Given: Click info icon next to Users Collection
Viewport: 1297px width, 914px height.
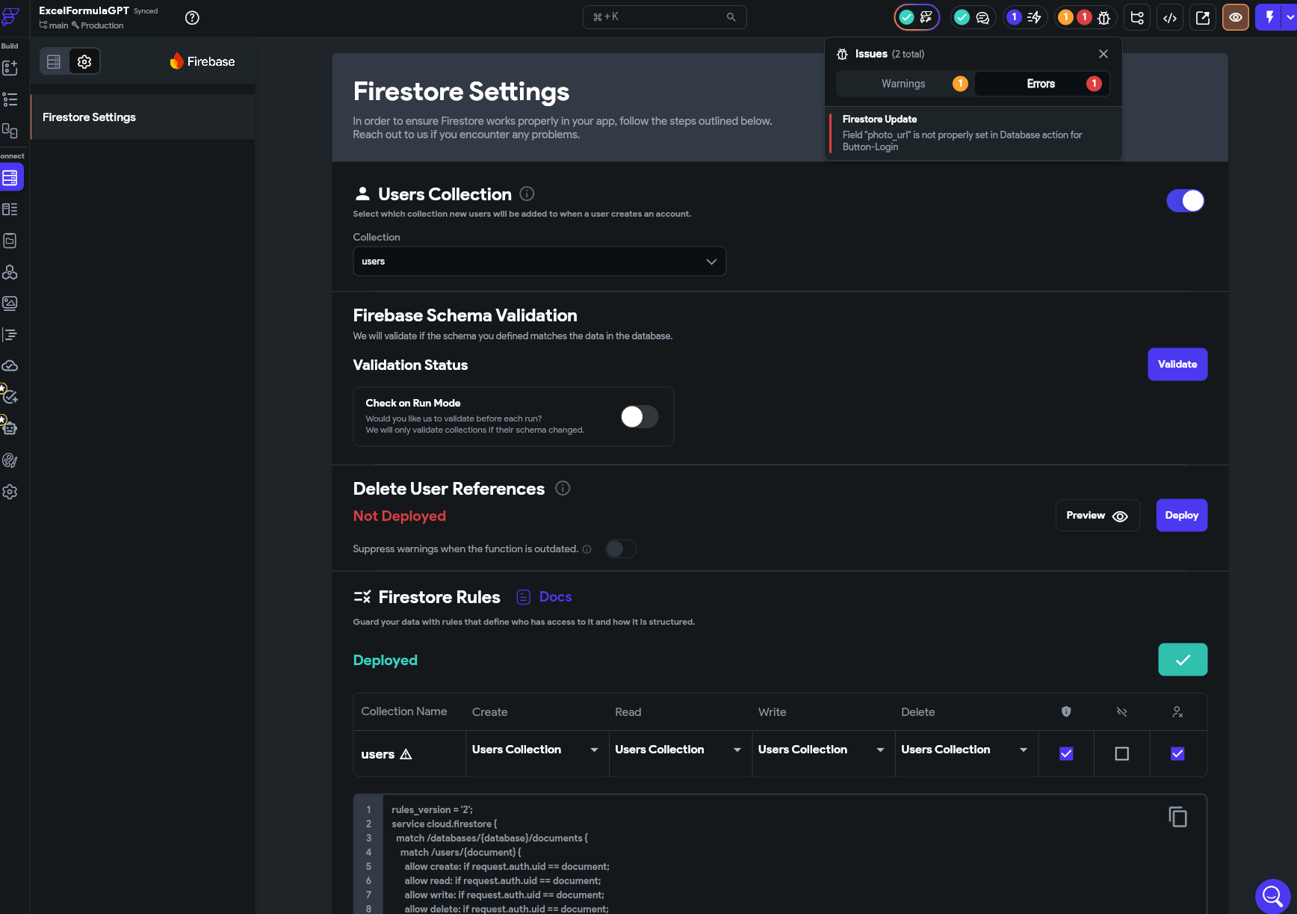Looking at the screenshot, I should (x=527, y=194).
